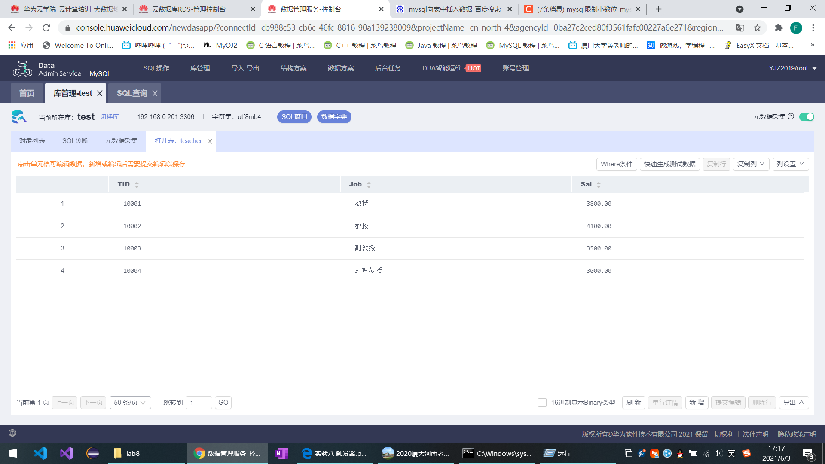Switch to the SQL诊断 tab
The image size is (825, 464).
pos(75,141)
